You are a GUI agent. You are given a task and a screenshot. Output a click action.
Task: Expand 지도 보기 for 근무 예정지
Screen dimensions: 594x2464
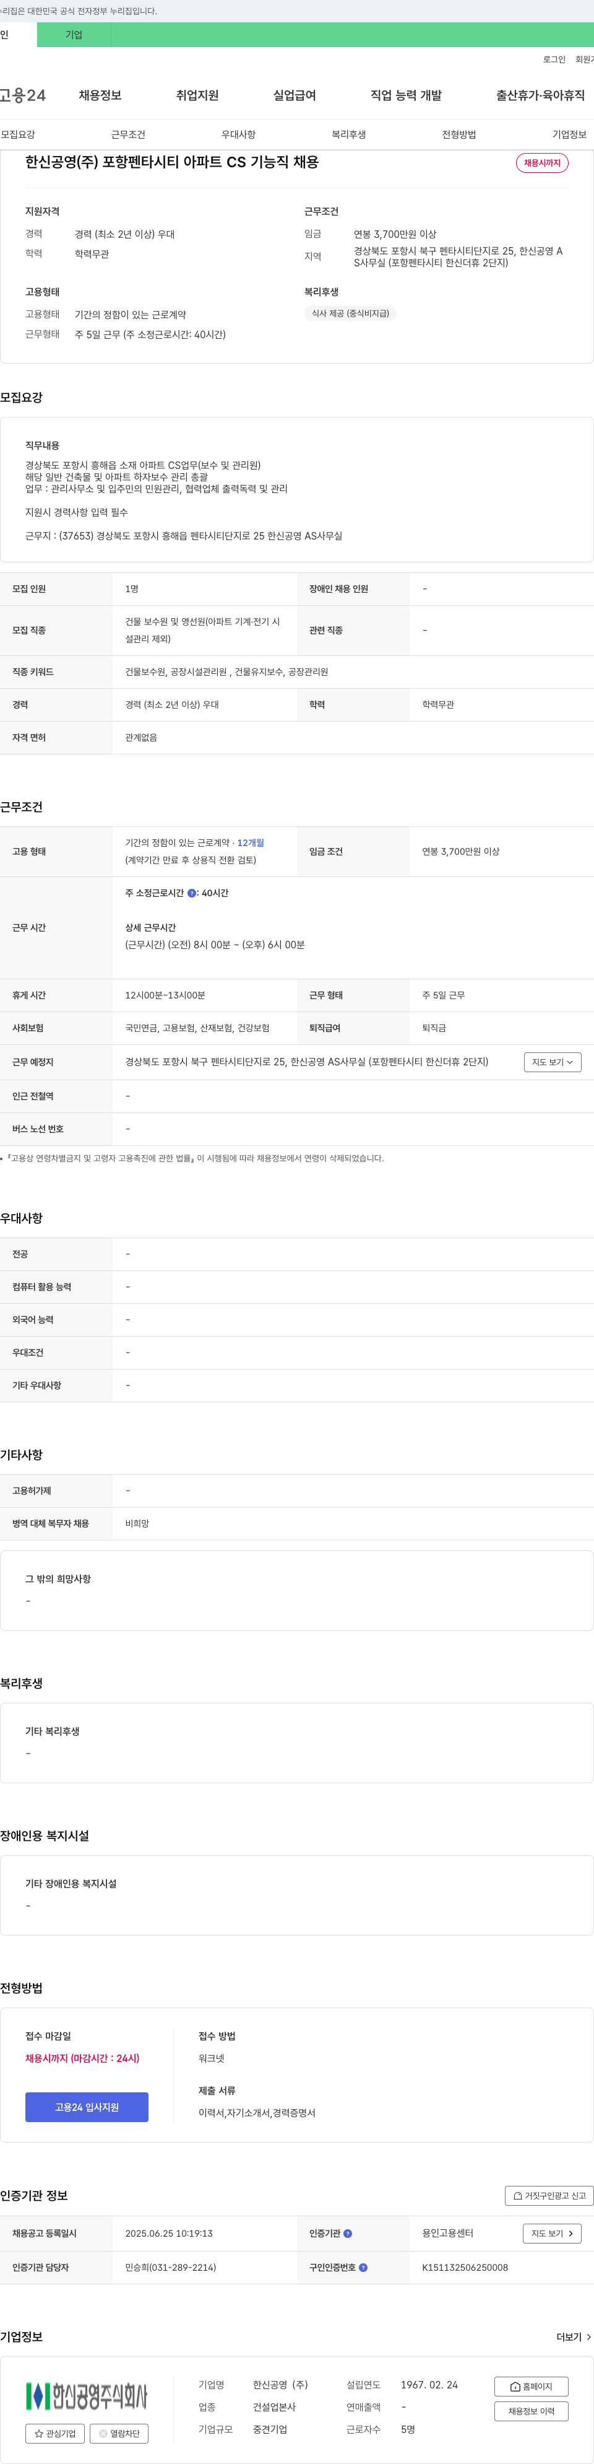(552, 1062)
